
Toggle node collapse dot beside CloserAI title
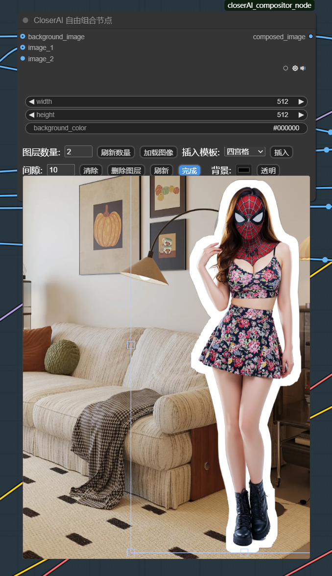coord(25,20)
